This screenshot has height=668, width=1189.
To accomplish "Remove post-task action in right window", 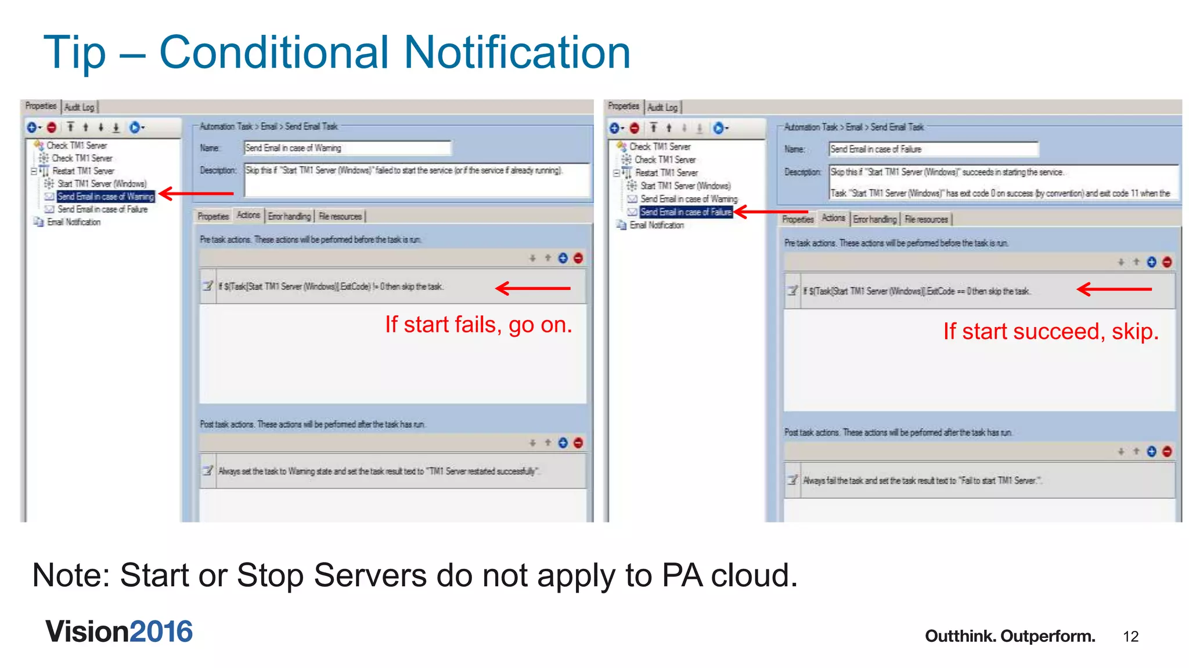I will tap(1167, 451).
